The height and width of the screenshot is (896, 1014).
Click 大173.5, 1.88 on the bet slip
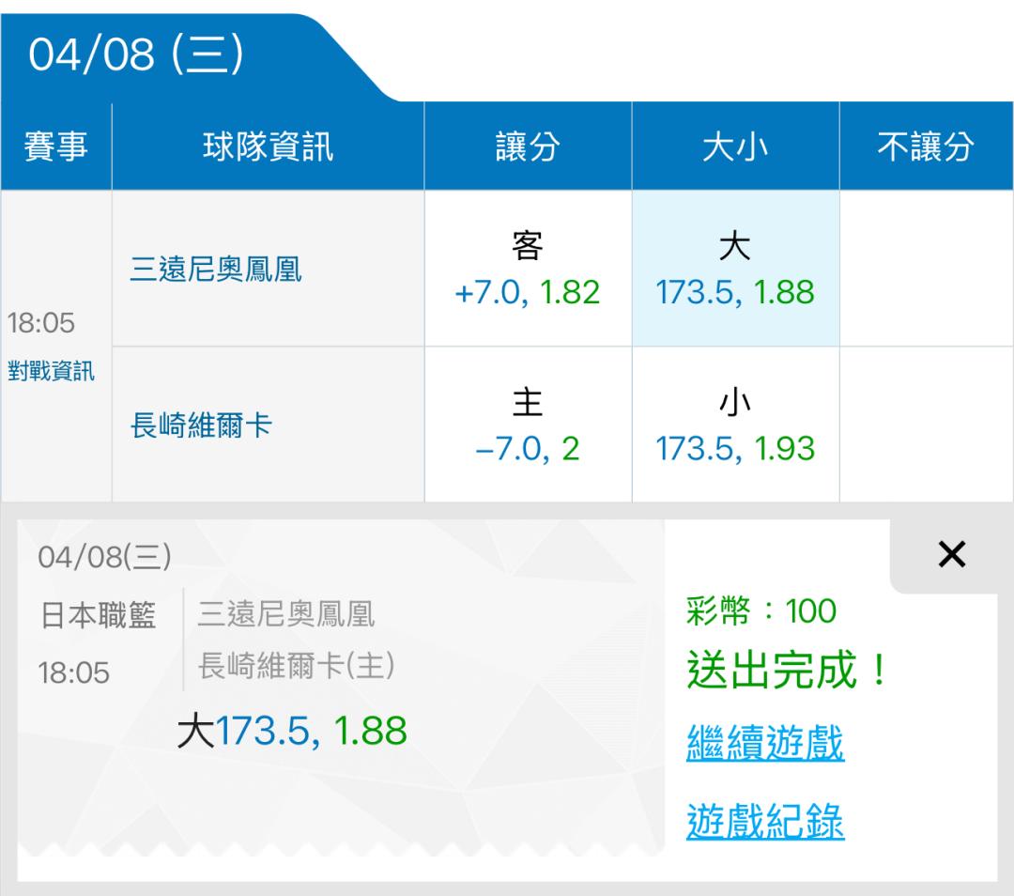tap(292, 731)
